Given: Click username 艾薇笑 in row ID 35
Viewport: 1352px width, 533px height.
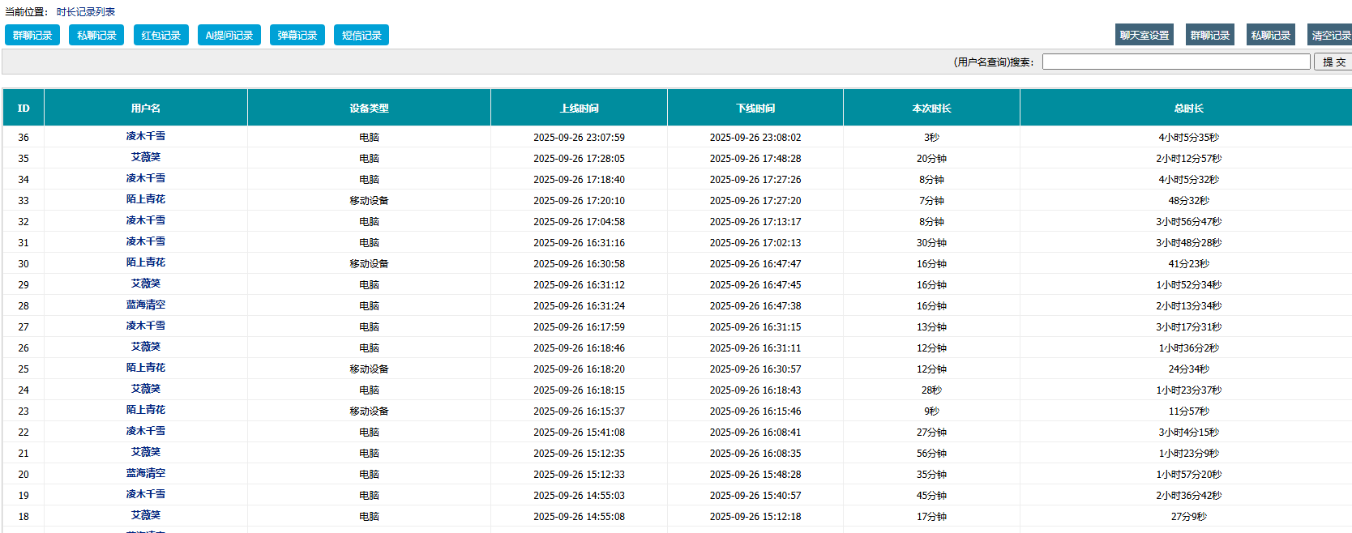Looking at the screenshot, I should pyautogui.click(x=146, y=157).
